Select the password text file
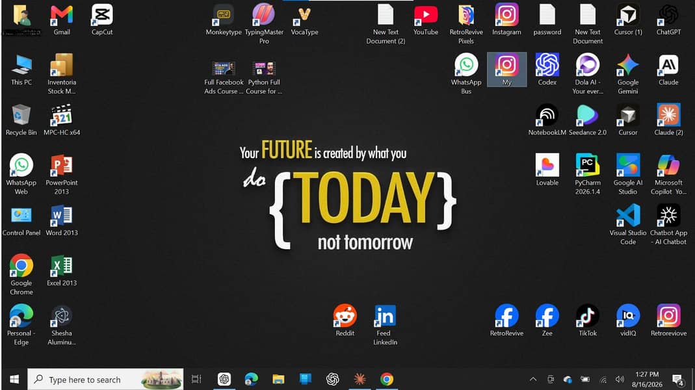Viewport: 695px width, 390px height. pyautogui.click(x=547, y=20)
